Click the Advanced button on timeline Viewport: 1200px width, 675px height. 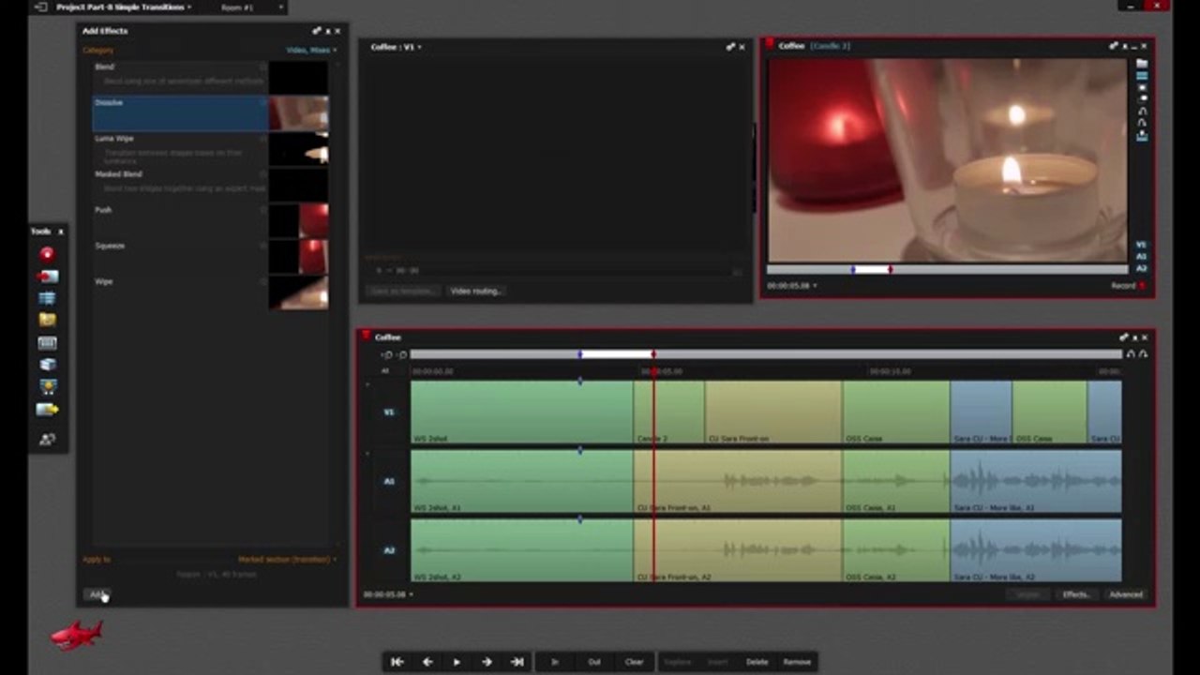tap(1125, 594)
